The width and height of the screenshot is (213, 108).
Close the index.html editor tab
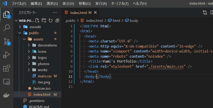(x=95, y=13)
